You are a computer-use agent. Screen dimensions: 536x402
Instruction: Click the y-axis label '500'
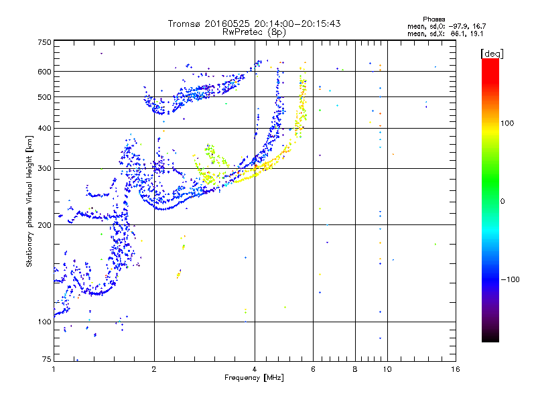point(45,97)
